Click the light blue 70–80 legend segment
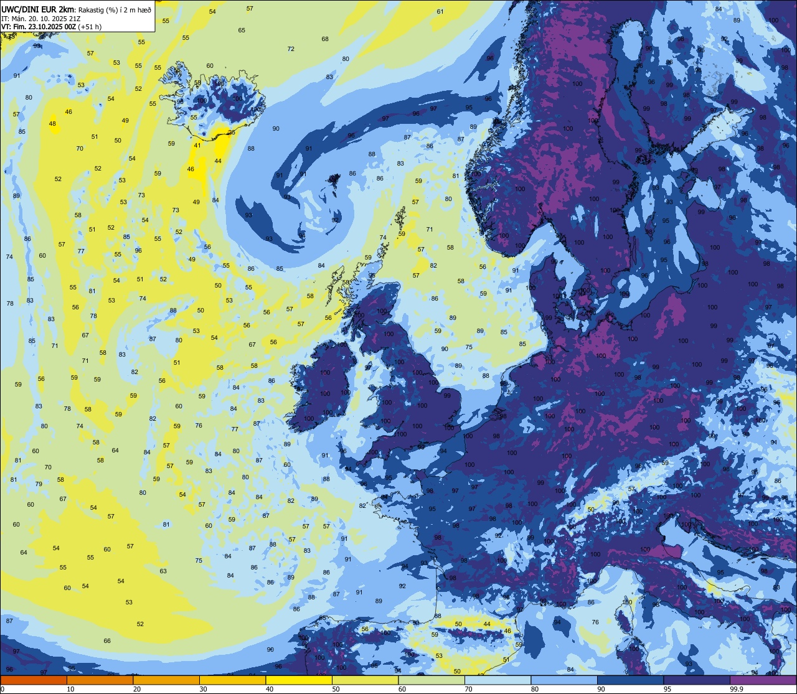Viewport: 797px width, 694px height. (x=498, y=680)
